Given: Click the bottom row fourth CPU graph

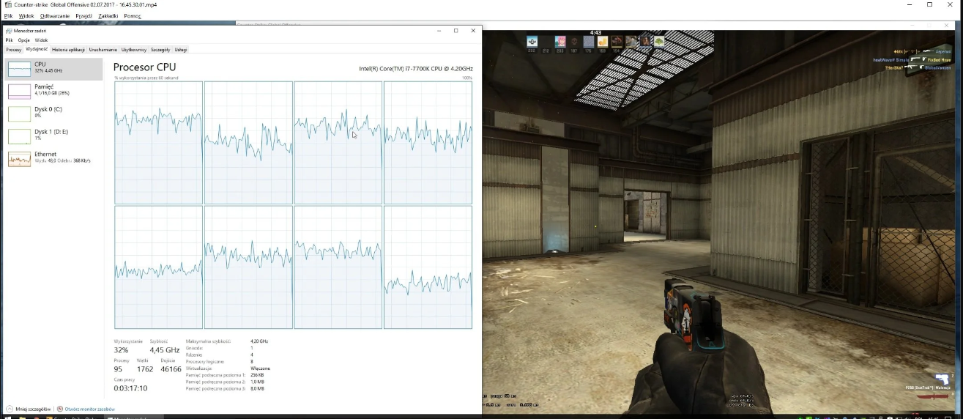Looking at the screenshot, I should (x=428, y=267).
